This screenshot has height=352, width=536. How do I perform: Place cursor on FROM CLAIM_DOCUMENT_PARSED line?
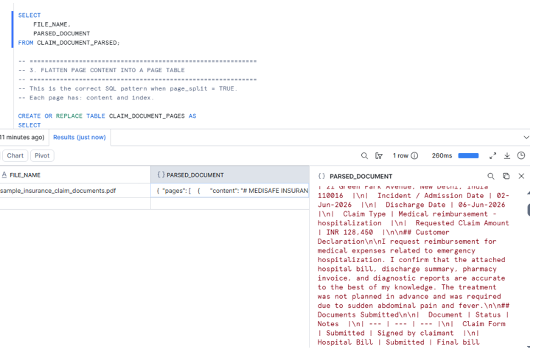click(x=69, y=43)
